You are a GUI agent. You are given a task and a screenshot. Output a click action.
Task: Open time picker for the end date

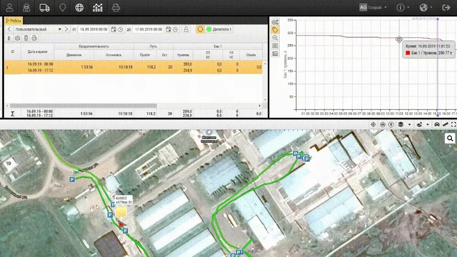tap(175, 29)
